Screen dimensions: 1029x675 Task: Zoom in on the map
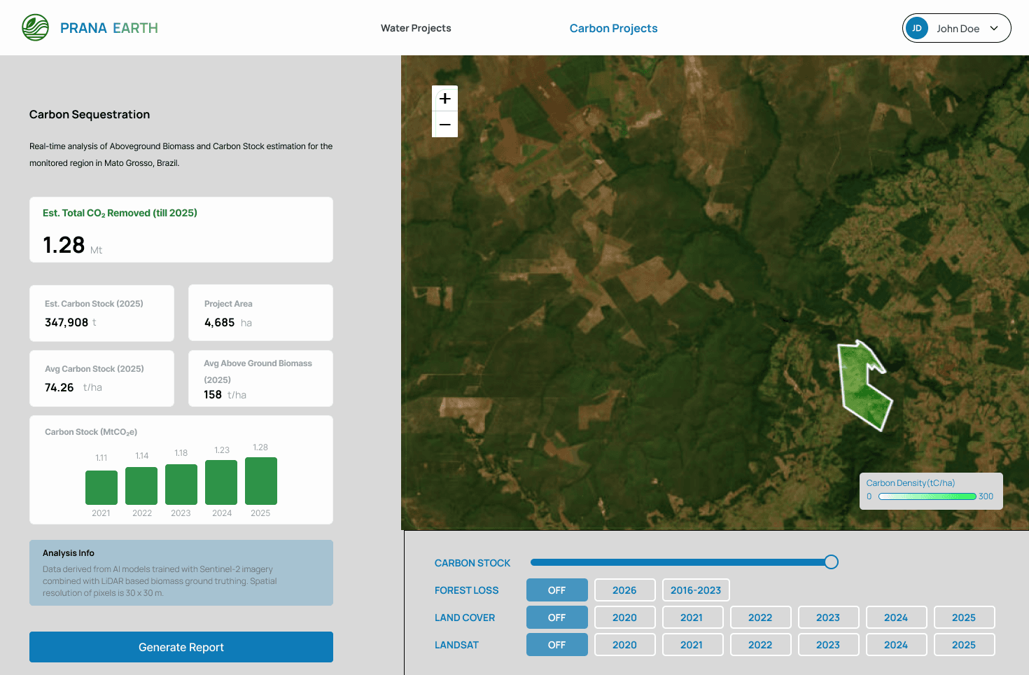(445, 99)
